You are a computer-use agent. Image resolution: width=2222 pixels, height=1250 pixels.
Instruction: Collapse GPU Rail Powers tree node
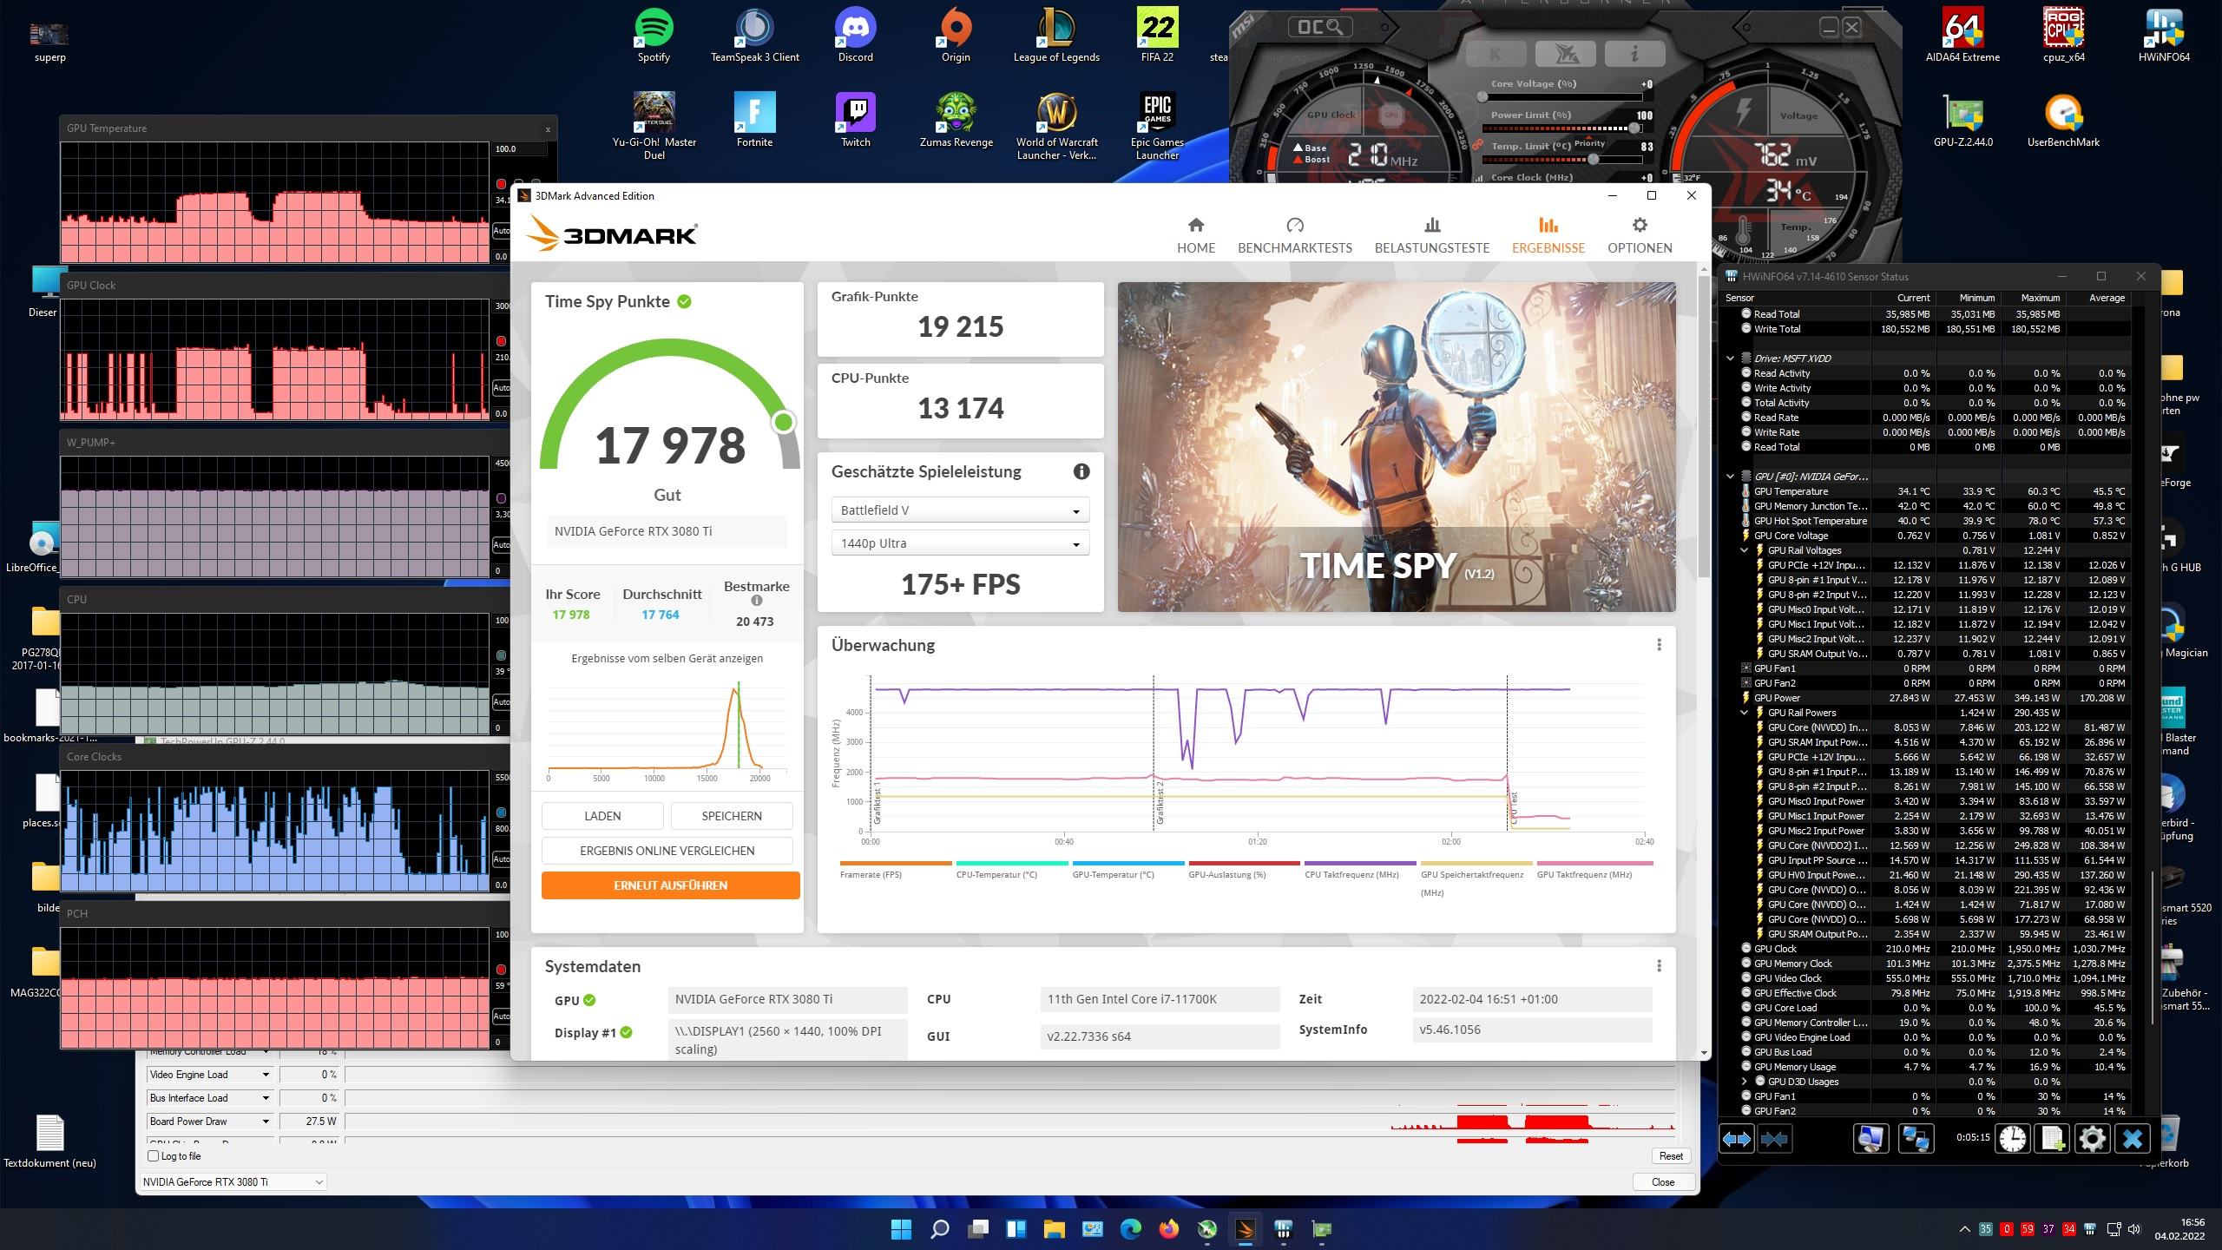(x=1744, y=713)
